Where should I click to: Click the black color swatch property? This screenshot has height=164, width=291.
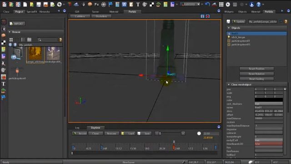[x=269, y=100]
